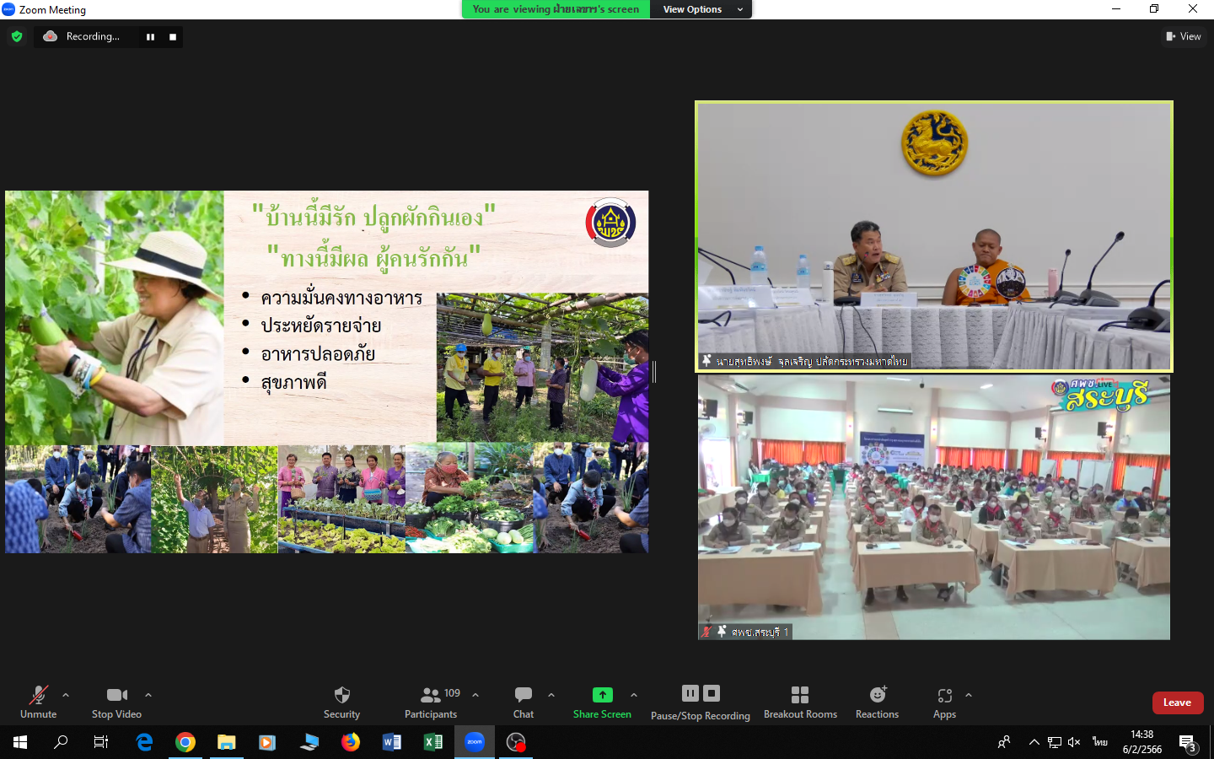Expand video options arrow beside Stop Video
1214x759 pixels.
tap(148, 695)
